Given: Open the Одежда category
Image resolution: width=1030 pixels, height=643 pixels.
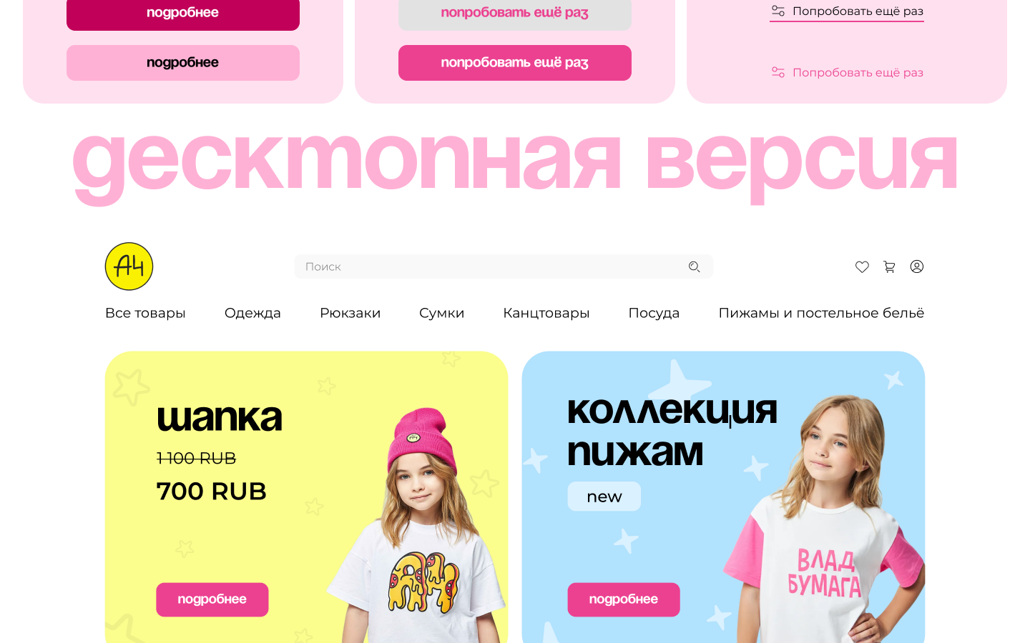Looking at the screenshot, I should pos(252,313).
